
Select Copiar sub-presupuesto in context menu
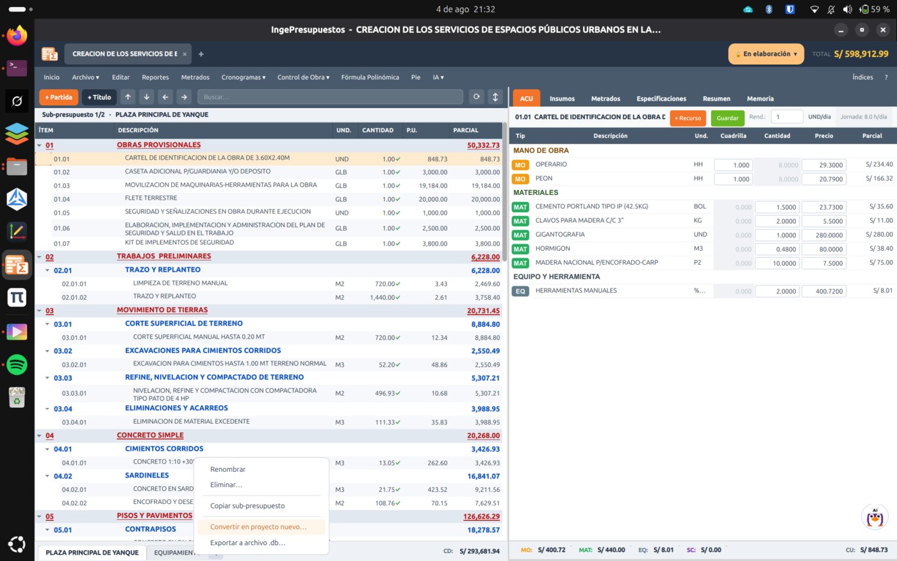click(261, 506)
